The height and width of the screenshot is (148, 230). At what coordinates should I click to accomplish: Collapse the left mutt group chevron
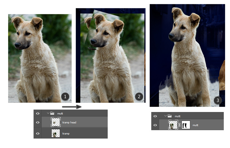click(48, 113)
